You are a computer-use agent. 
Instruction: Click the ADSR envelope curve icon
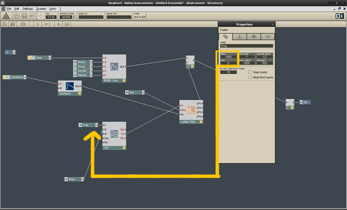[x=114, y=66]
